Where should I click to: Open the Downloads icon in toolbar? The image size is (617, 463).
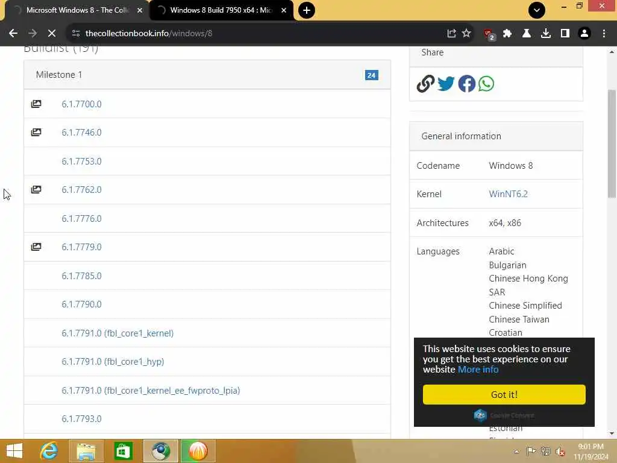pyautogui.click(x=545, y=34)
